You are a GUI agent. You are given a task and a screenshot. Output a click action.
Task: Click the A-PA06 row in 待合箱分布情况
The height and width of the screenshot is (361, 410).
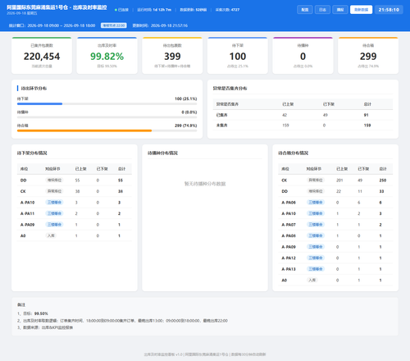pos(335,203)
